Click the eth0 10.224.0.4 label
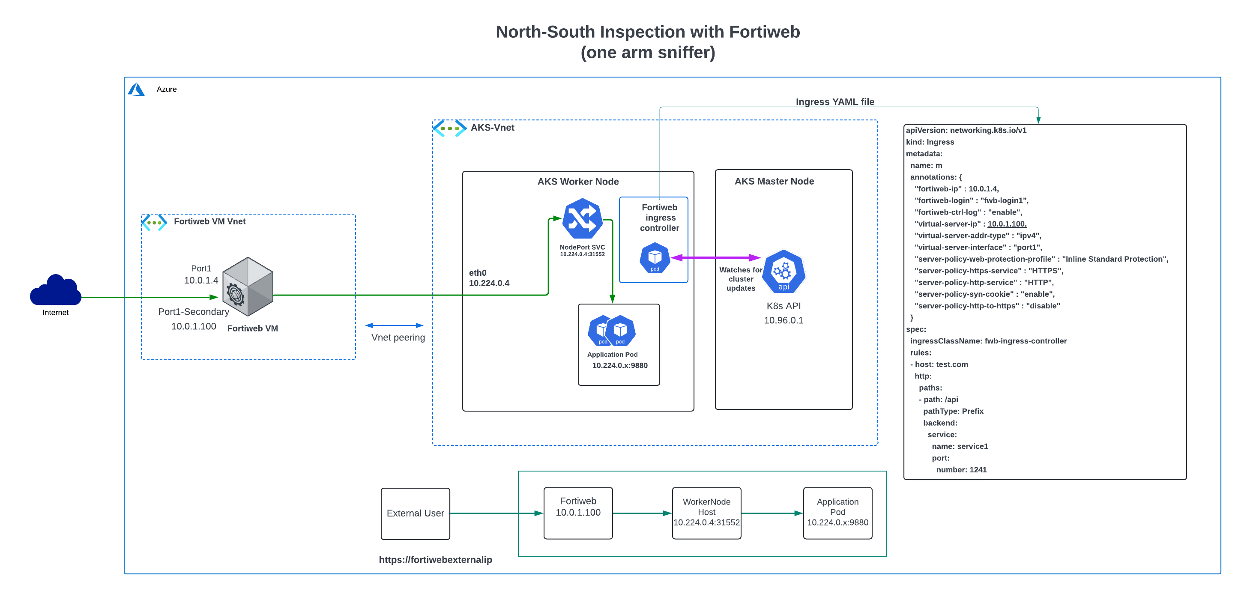 pyautogui.click(x=489, y=278)
